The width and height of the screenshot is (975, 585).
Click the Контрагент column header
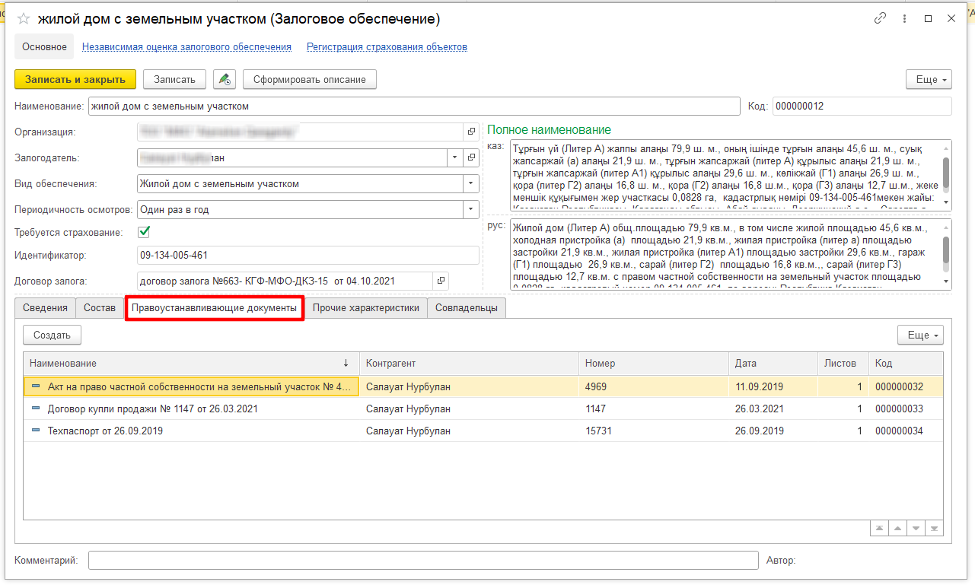469,364
